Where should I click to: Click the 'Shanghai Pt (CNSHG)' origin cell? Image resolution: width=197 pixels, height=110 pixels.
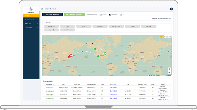(77, 87)
